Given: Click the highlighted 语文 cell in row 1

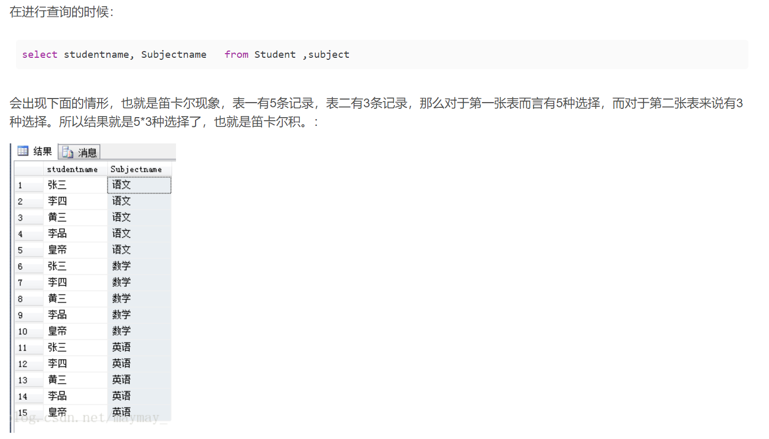Looking at the screenshot, I should point(139,185).
